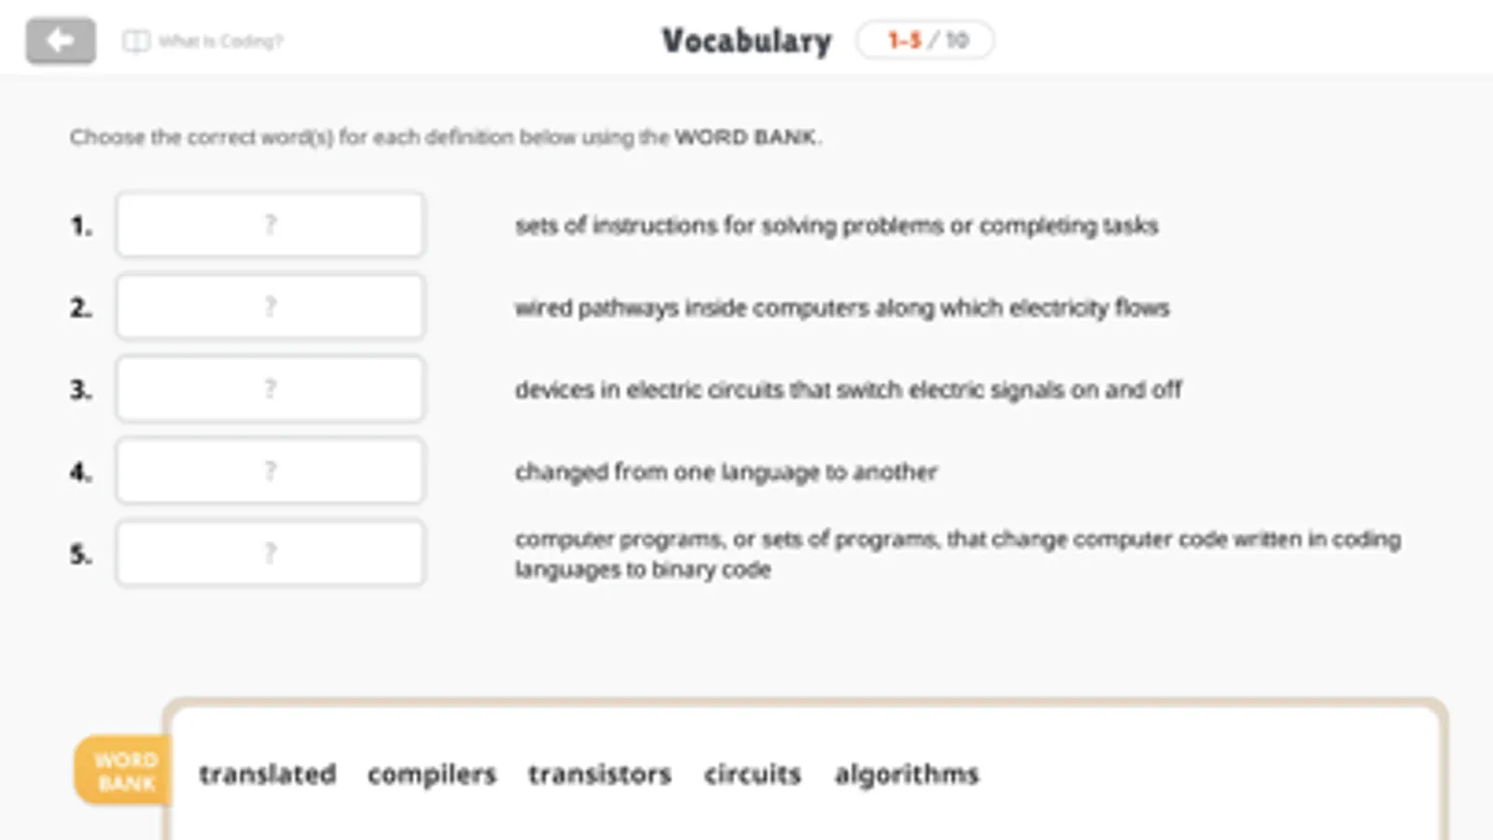The image size is (1493, 840).
Task: Choose transistors from the word bank
Action: click(x=599, y=774)
